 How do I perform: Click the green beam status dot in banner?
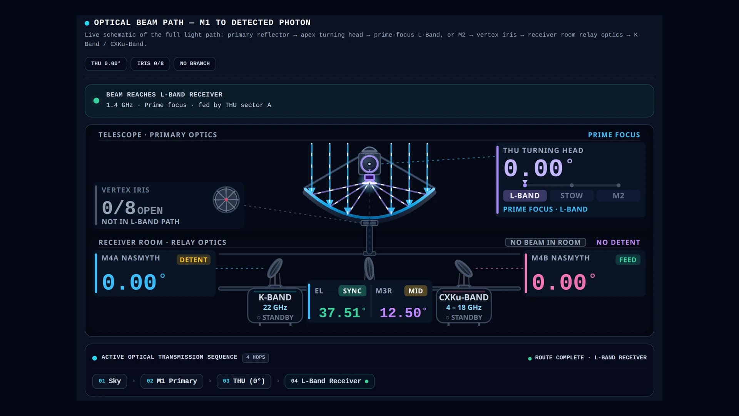96,101
